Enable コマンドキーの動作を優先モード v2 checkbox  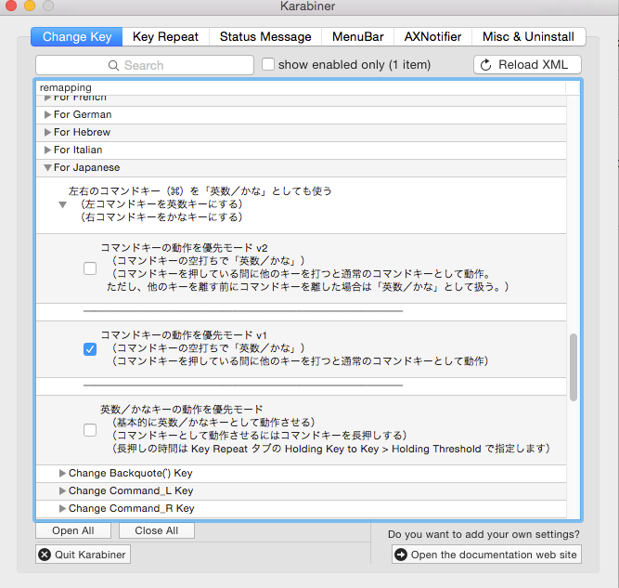click(x=90, y=268)
